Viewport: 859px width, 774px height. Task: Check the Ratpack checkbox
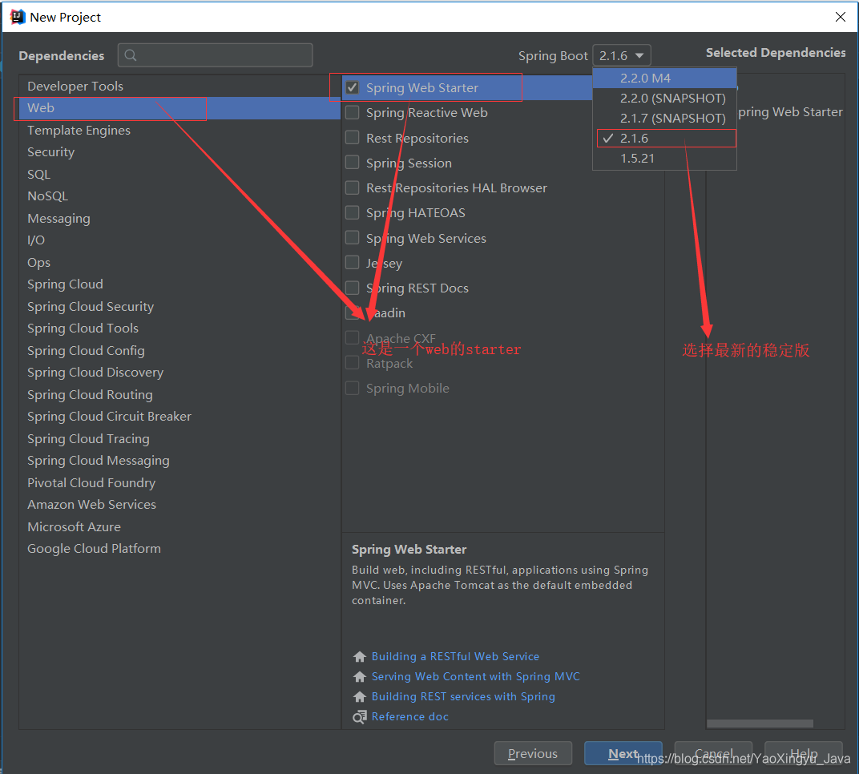[x=353, y=363]
